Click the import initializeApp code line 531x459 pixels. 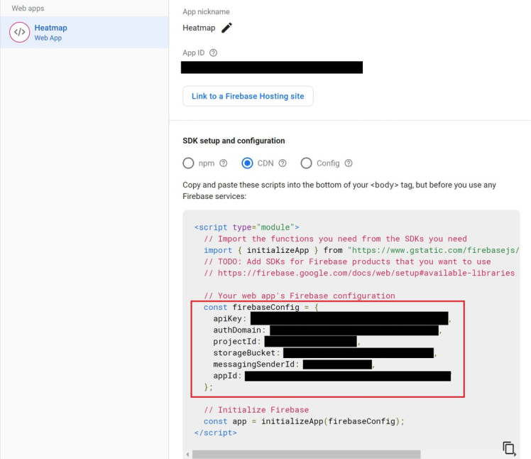click(x=361, y=250)
